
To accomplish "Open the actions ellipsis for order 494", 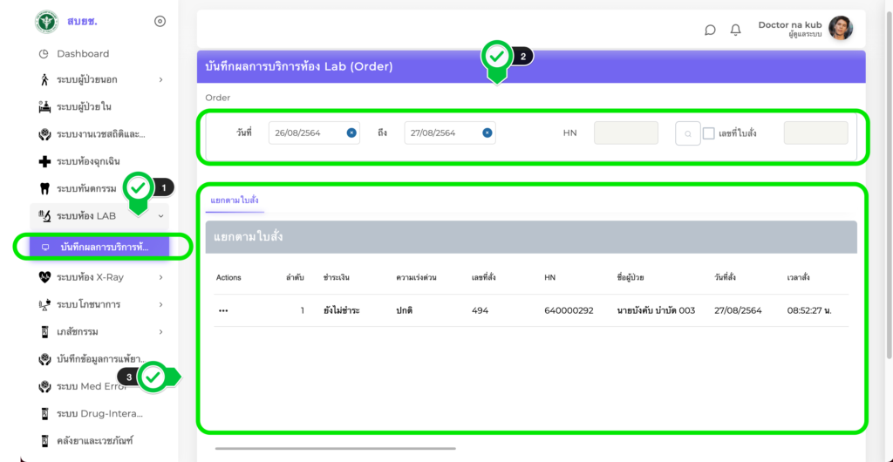I will click(x=223, y=310).
